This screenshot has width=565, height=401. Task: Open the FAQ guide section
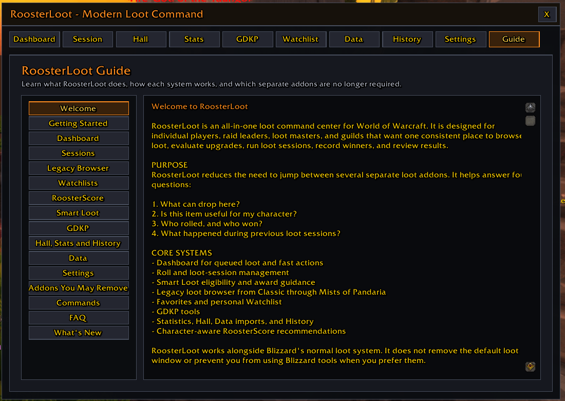point(79,318)
